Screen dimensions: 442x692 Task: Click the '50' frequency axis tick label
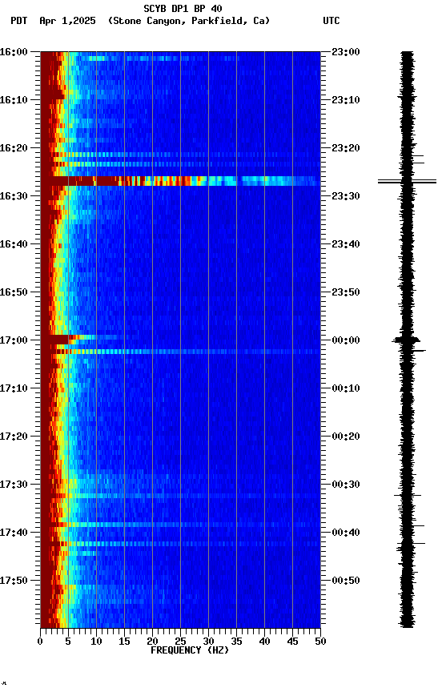[320, 642]
